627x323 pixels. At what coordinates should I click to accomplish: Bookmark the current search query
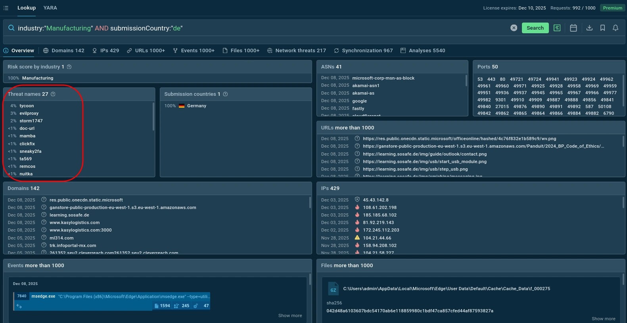602,28
